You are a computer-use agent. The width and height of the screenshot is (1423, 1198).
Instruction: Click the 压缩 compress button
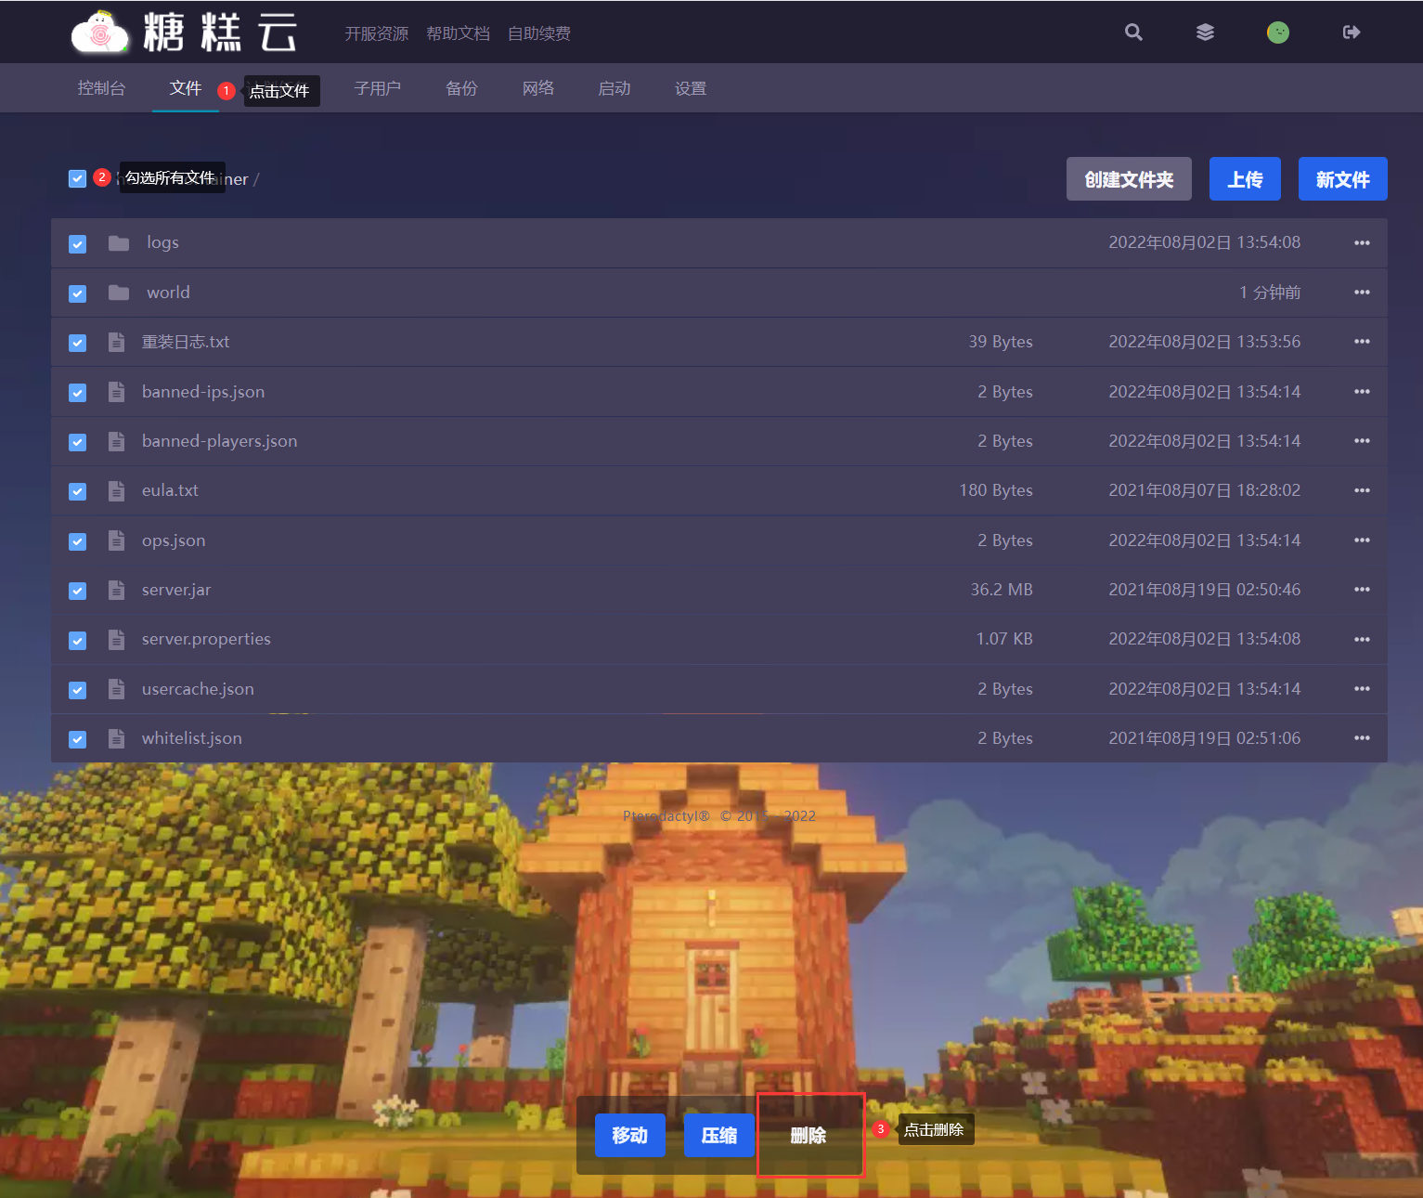tap(719, 1135)
